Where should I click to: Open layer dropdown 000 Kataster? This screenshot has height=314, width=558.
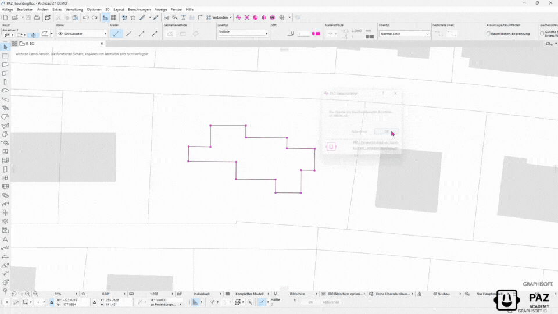coord(82,34)
